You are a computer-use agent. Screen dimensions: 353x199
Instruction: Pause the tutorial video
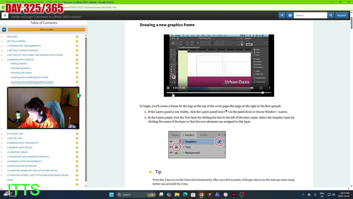(168, 88)
